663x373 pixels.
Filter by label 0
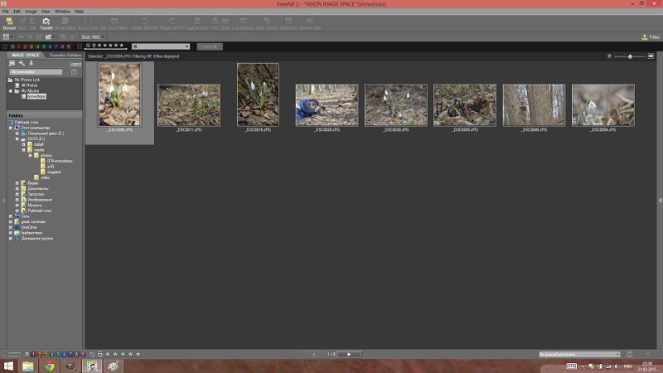12,46
